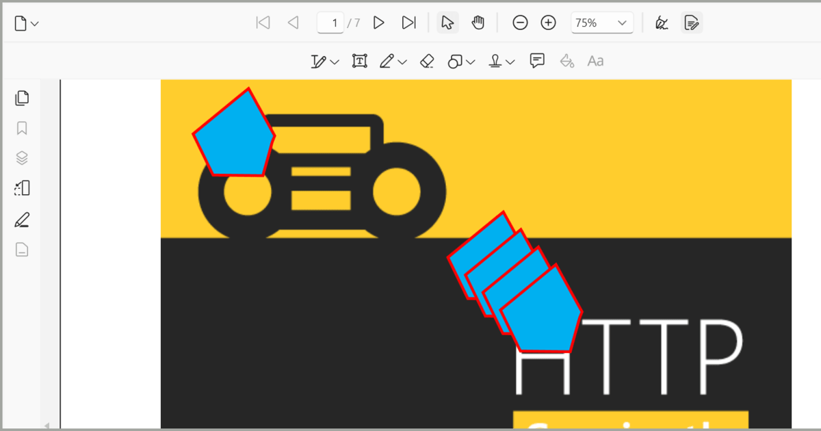Select the Eraser annotation tool
This screenshot has width=821, height=431.
click(x=426, y=61)
